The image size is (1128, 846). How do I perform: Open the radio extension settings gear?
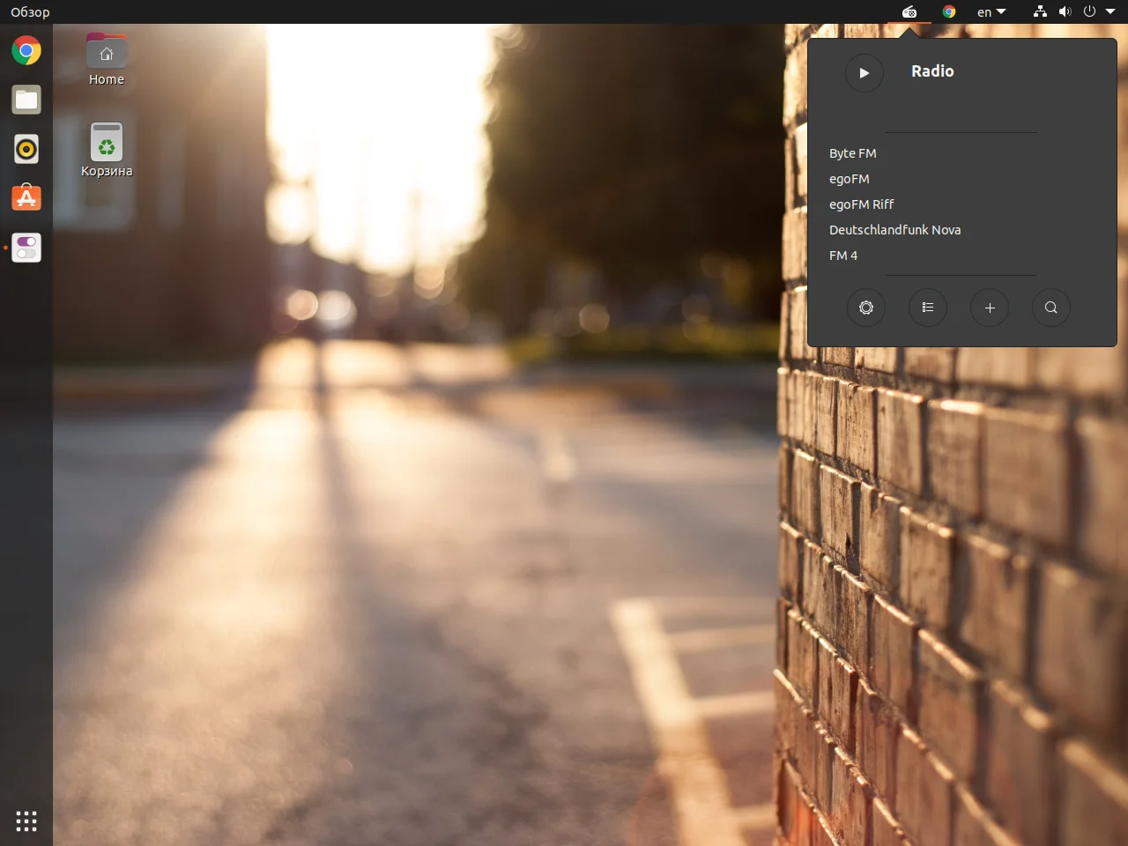[866, 308]
